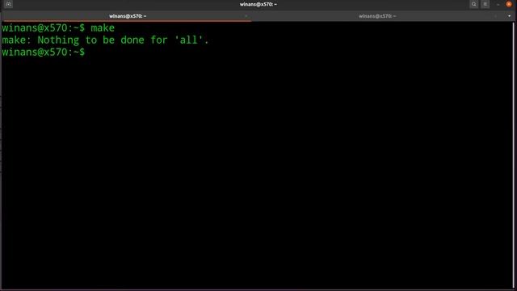Click the last winans@x570:~$ prompt line
This screenshot has width=517, height=291.
43,52
